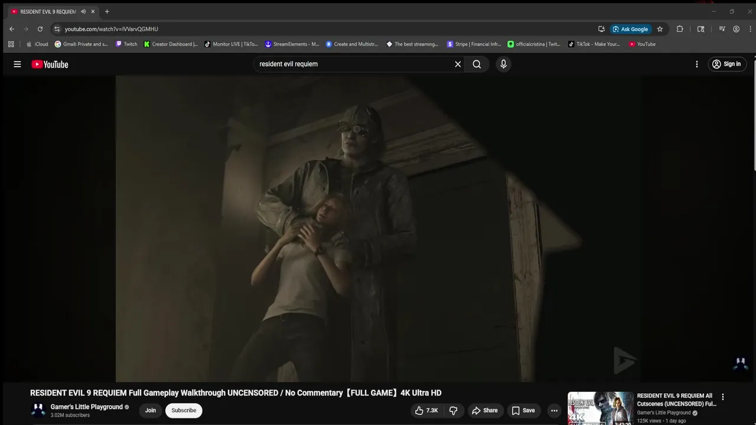Bookmark this page with the star
Viewport: 756px width, 425px height.
(660, 29)
